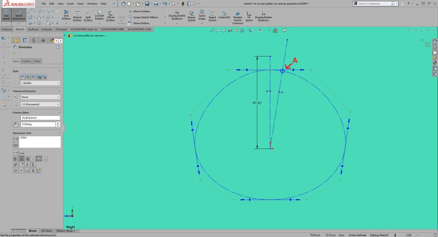Screen dimensions: 438x237
Task: Select the Corner Rectangle sketch tool
Action: [x=30, y=17]
